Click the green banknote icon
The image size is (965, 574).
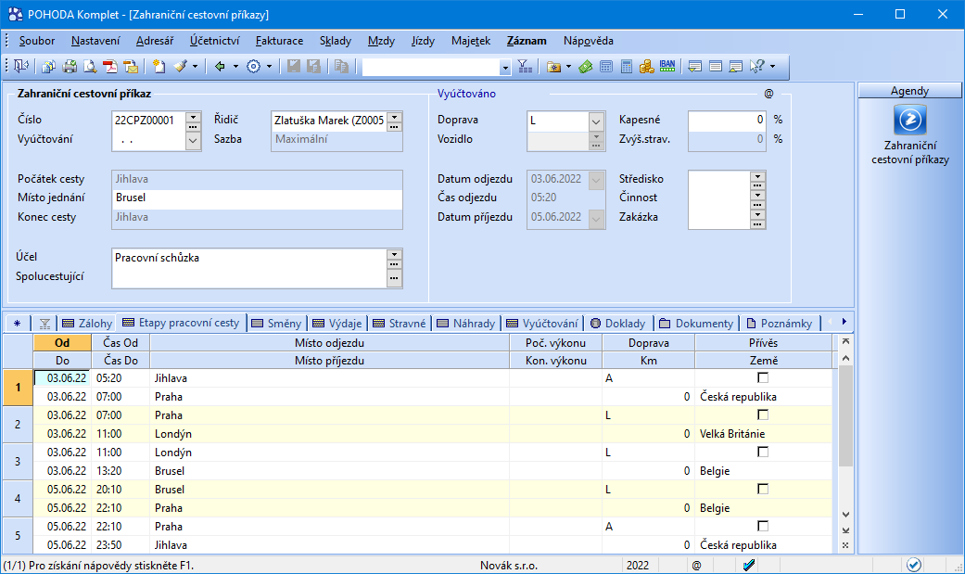(585, 67)
